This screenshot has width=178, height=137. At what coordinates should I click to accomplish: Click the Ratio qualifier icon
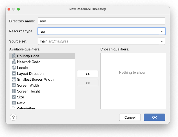14,103
